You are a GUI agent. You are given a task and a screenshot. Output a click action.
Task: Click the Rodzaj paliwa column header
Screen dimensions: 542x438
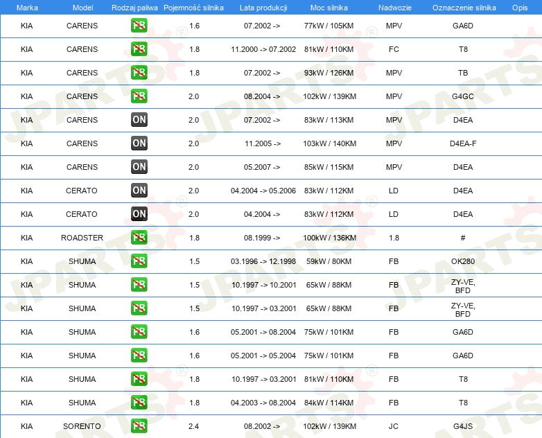134,8
